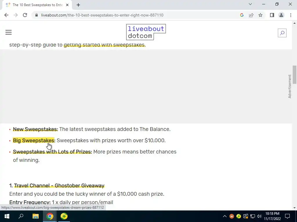Screen dimensions: 297x222
Task: Click the page scrollbar thumb
Action: 294,75
